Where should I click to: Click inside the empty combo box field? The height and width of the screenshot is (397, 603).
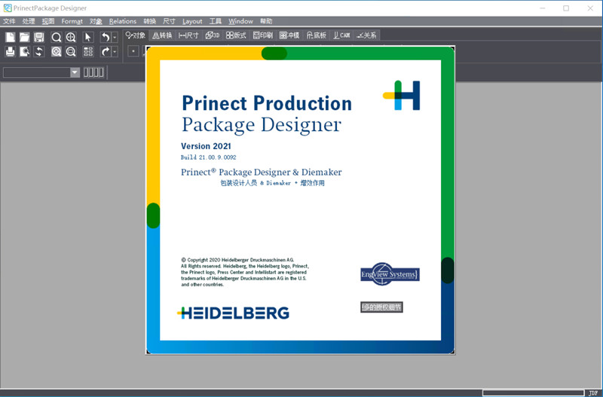point(37,72)
